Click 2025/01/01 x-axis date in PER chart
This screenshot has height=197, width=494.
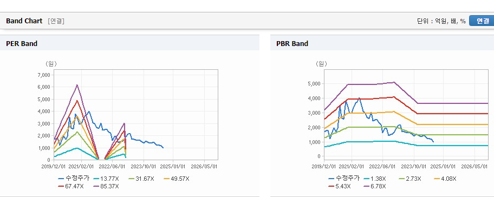(173, 166)
